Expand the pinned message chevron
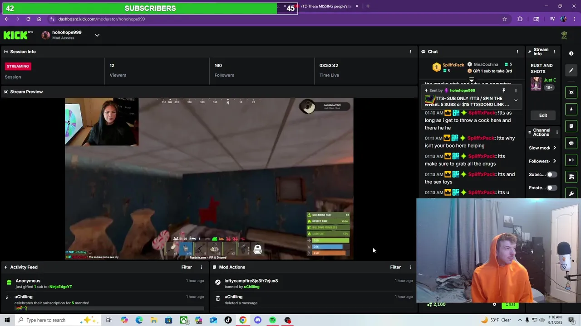Viewport: 581px width, 326px height. [516, 101]
